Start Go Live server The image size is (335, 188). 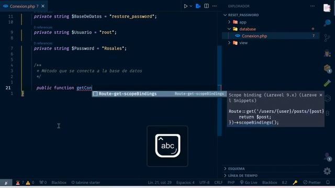coord(249,182)
